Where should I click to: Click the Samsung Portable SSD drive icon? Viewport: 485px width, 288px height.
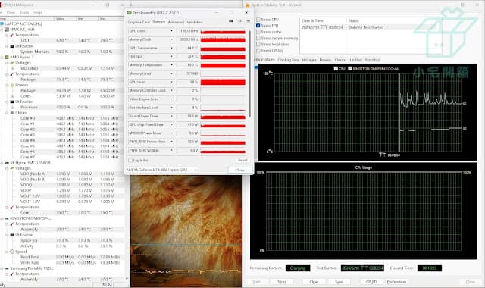coord(7,268)
